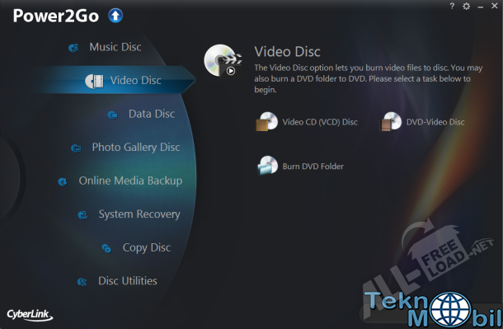Open the Photo Gallery Disc category
Image resolution: width=503 pixels, height=329 pixels.
pyautogui.click(x=136, y=147)
